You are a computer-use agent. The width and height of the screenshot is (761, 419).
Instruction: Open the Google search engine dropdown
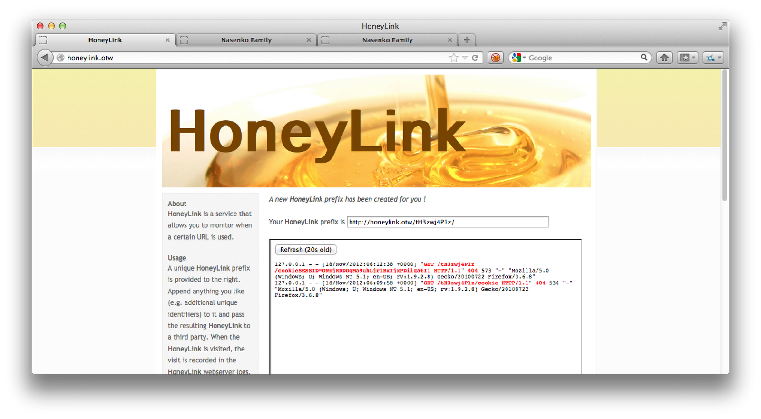(518, 58)
